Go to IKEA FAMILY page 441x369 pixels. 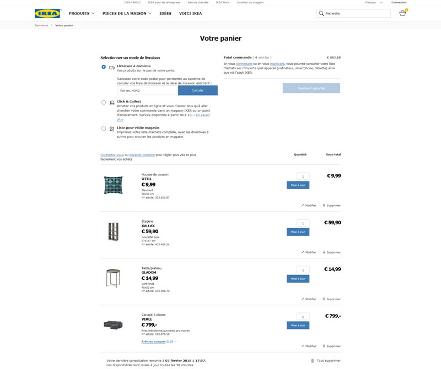click(132, 3)
